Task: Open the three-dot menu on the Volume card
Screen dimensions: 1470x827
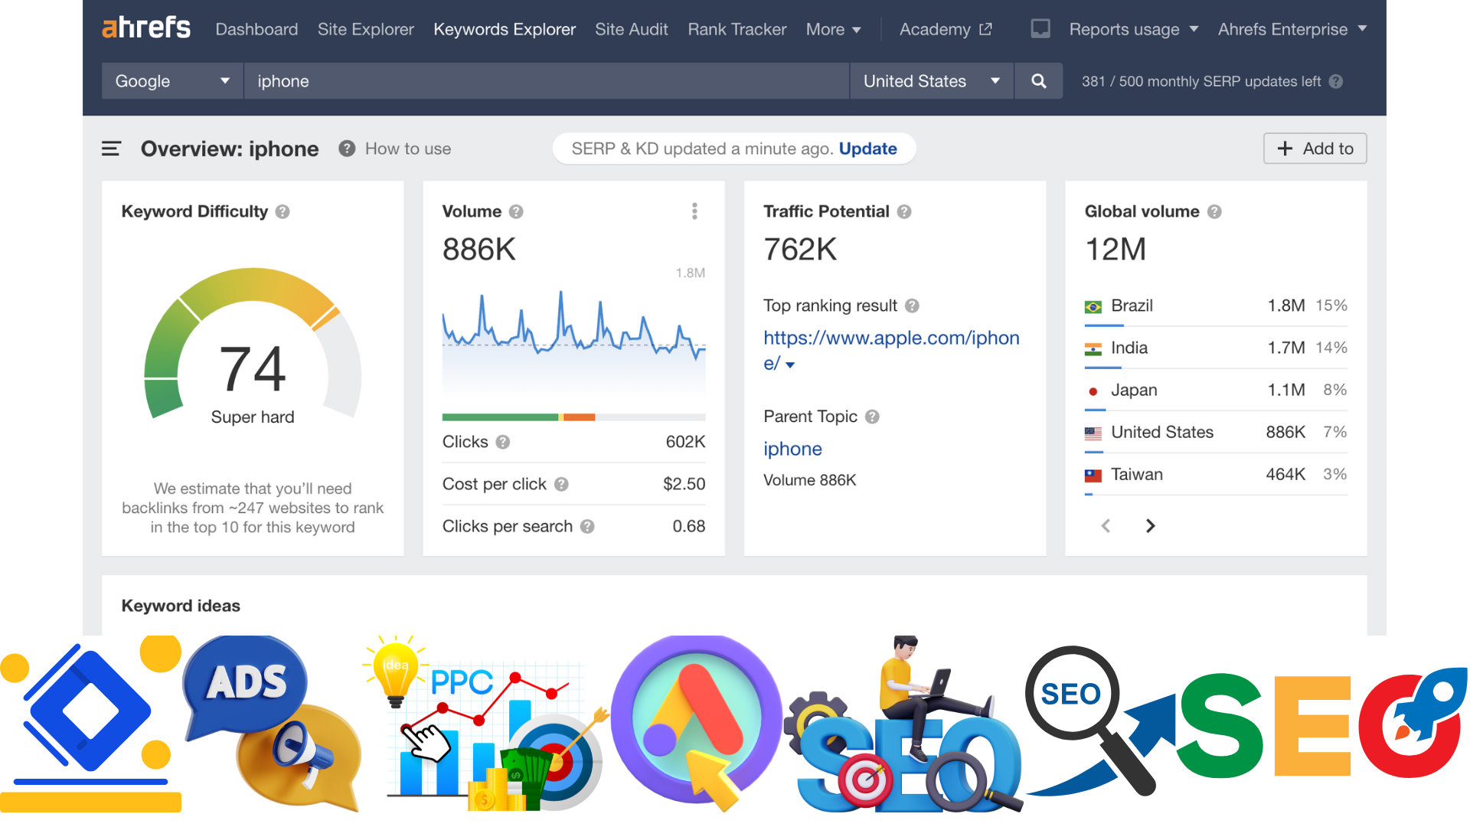Action: point(694,211)
